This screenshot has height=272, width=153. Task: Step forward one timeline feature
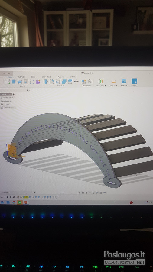(x=11, y=197)
